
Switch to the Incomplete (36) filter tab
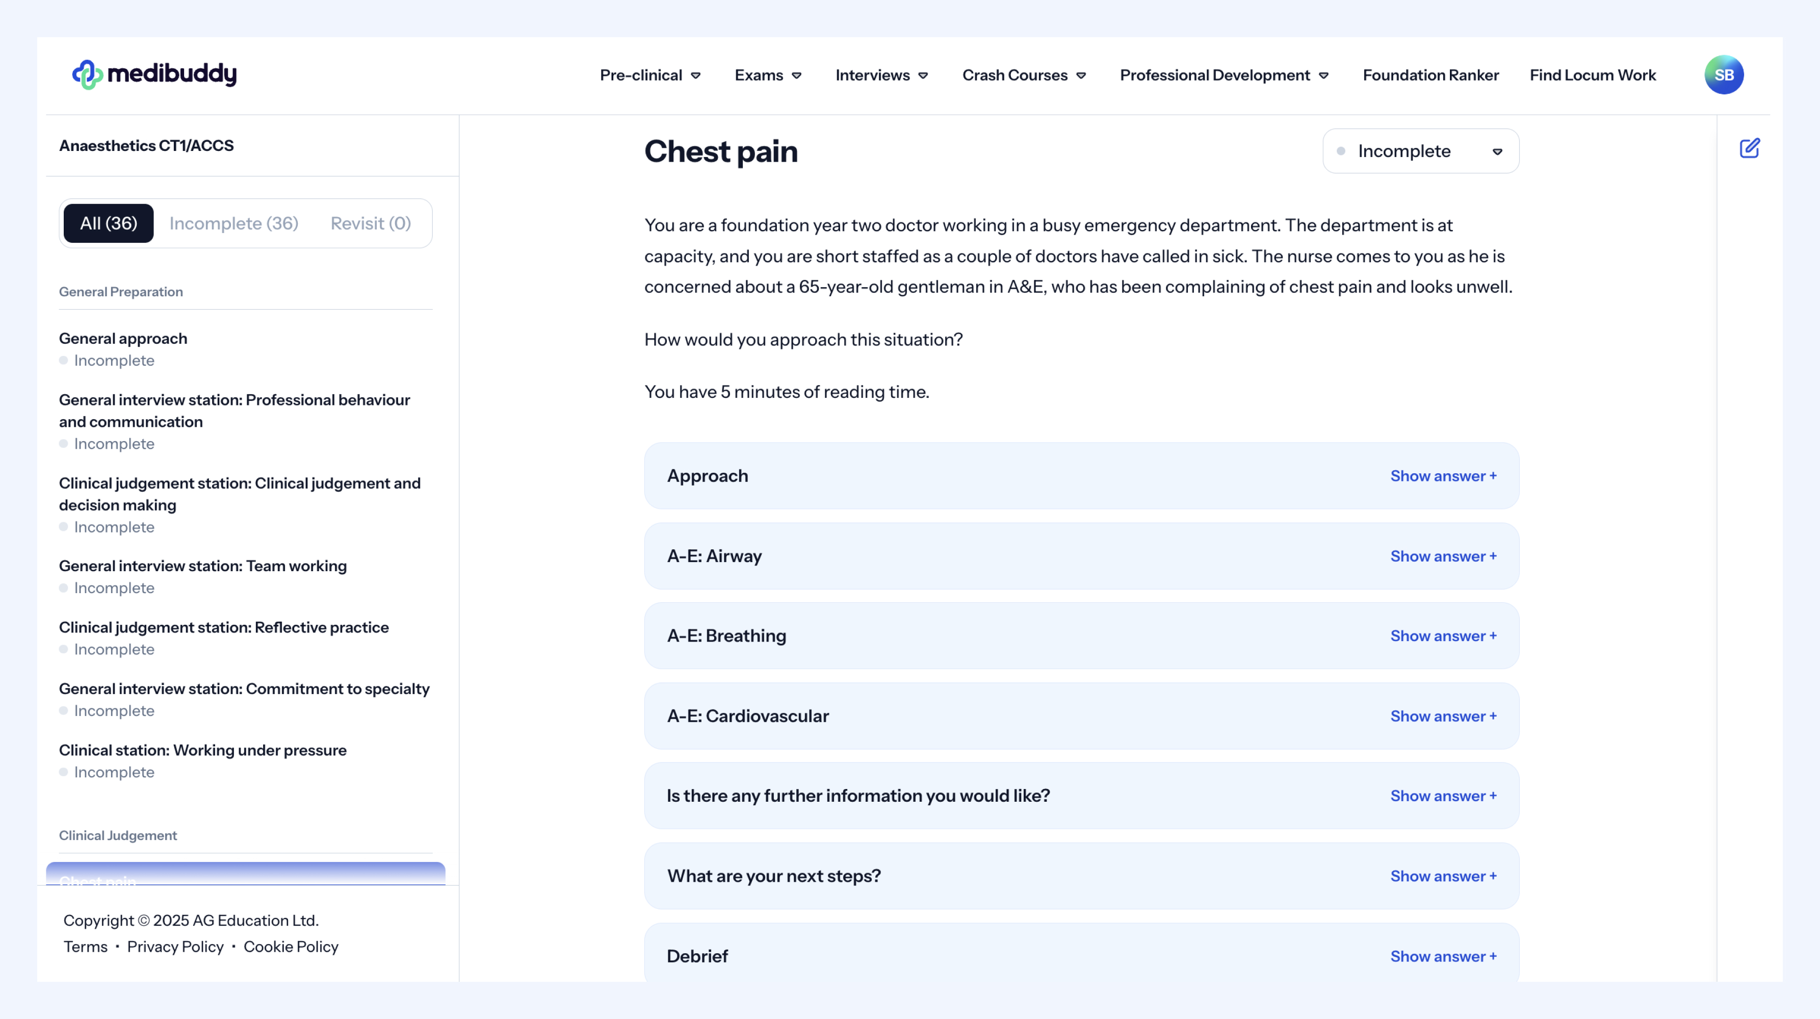[234, 223]
